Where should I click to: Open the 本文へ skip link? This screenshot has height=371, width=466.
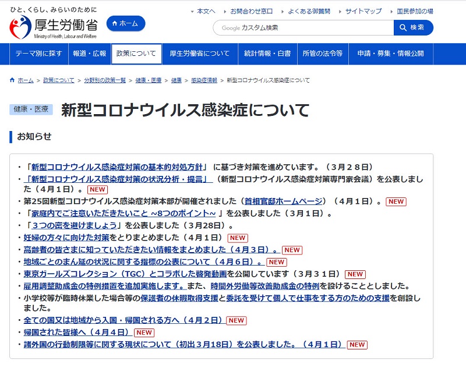coord(206,11)
